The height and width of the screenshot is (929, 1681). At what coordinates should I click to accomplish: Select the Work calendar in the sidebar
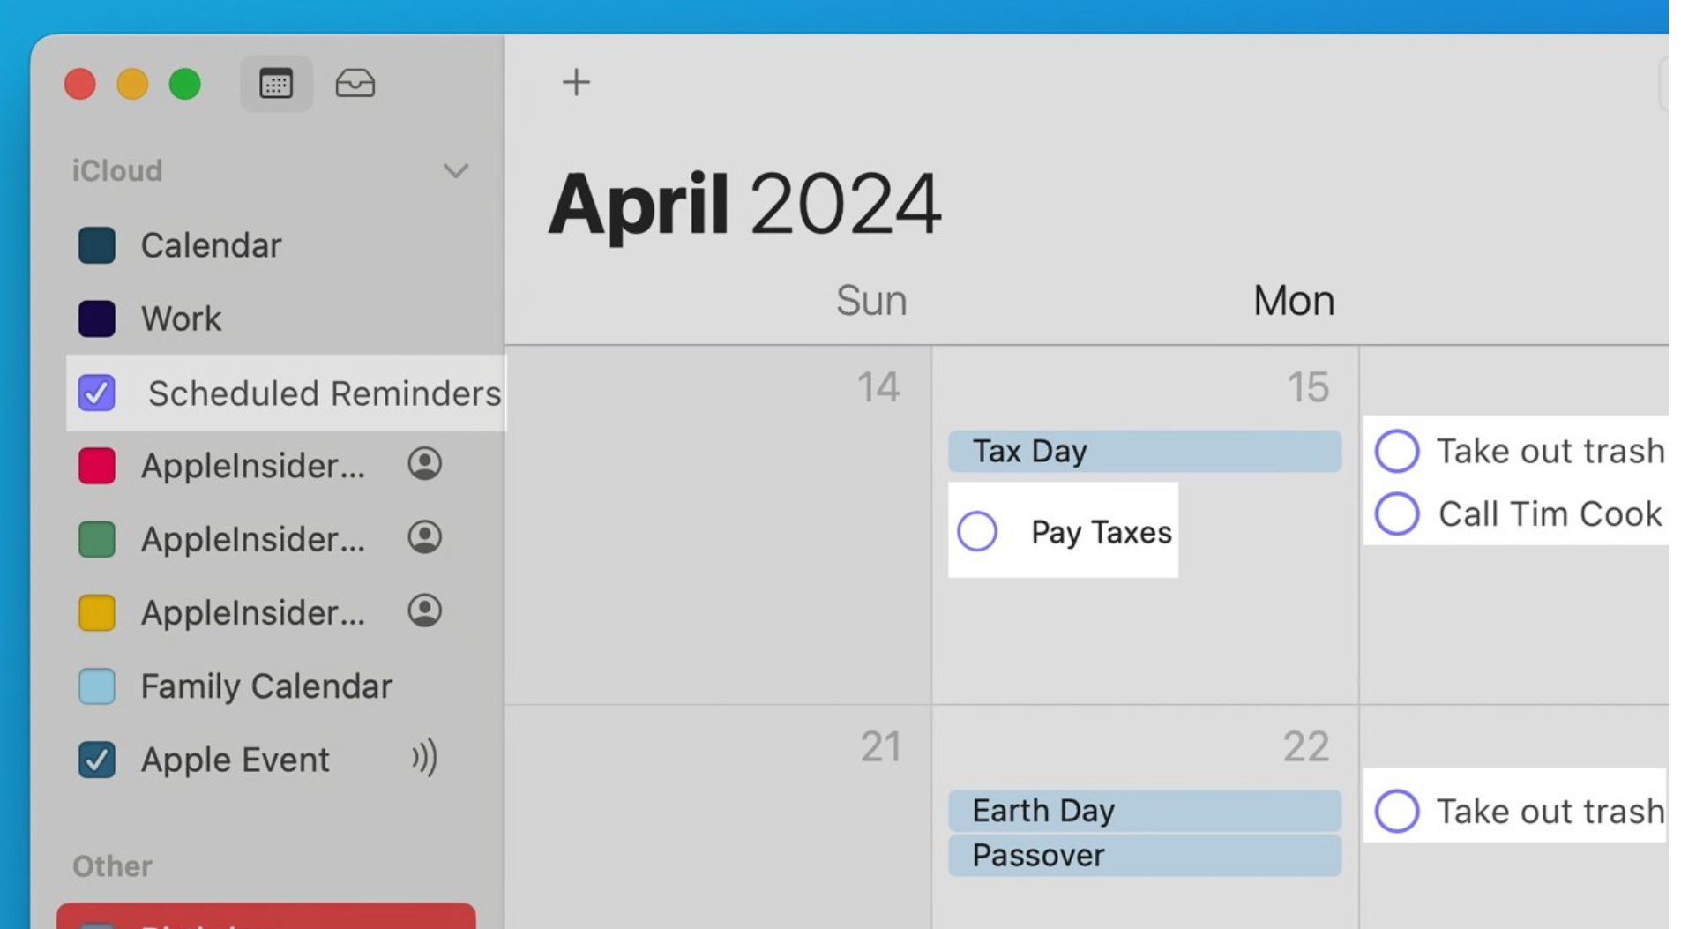click(x=181, y=318)
